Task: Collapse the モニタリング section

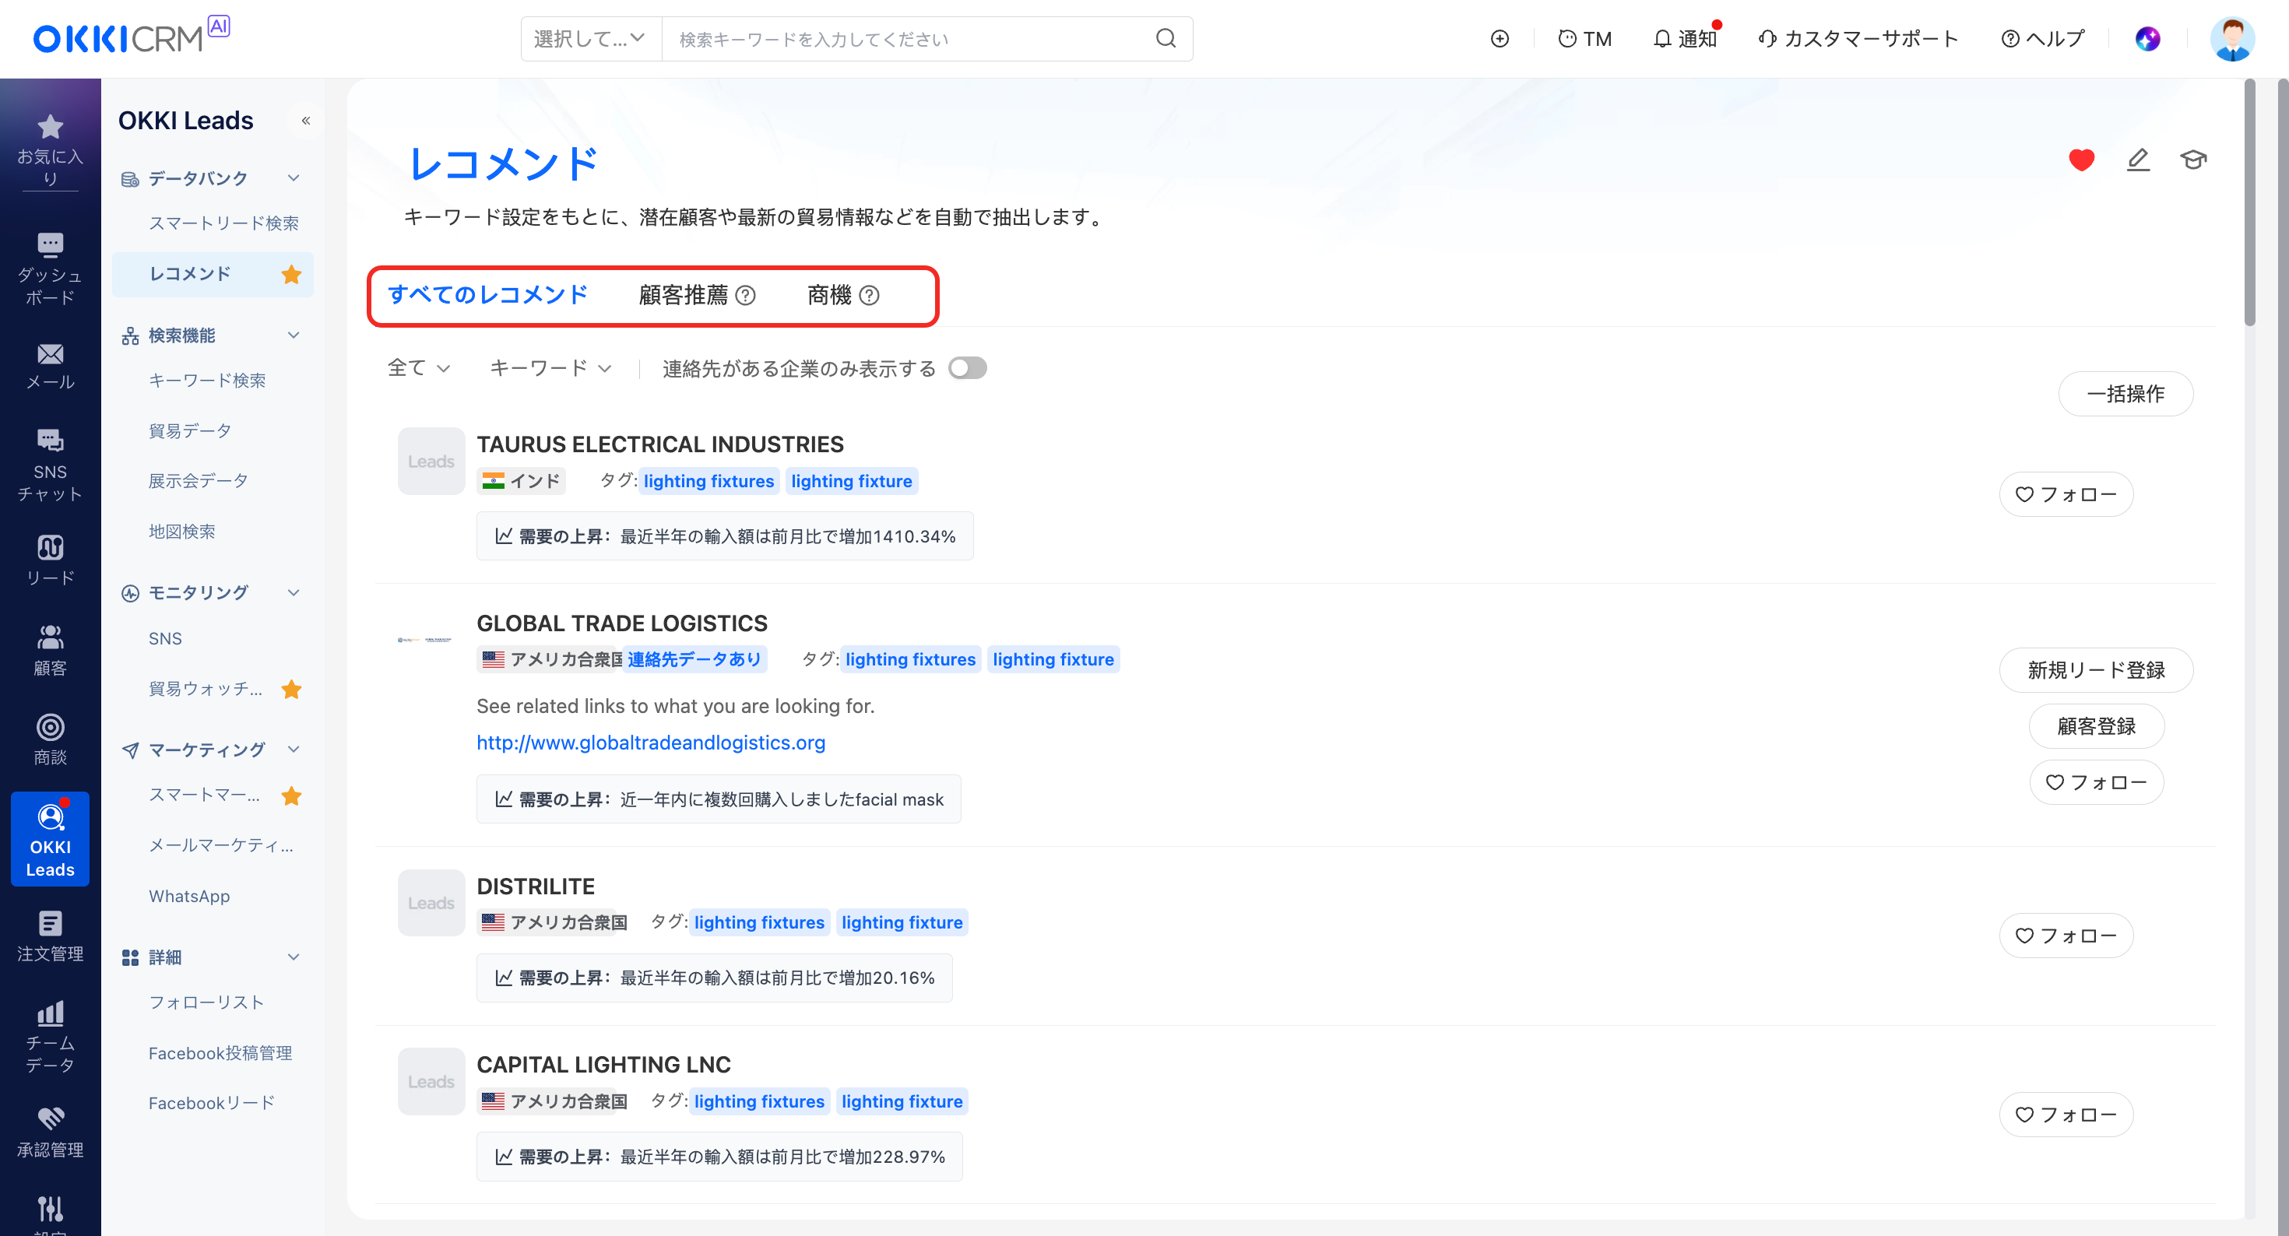Action: click(x=294, y=592)
